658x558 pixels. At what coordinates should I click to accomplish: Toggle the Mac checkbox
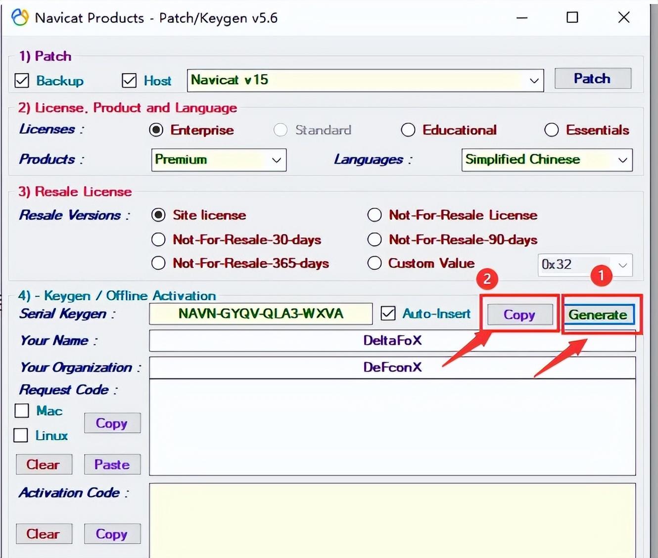click(x=22, y=411)
